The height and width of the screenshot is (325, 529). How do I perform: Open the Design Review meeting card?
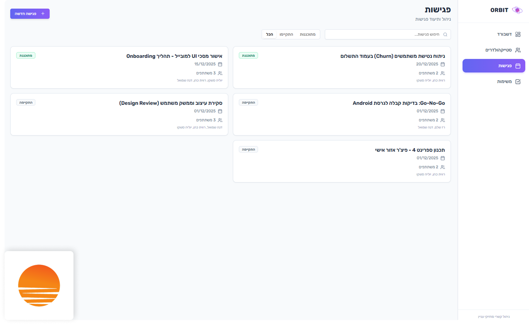tap(119, 114)
